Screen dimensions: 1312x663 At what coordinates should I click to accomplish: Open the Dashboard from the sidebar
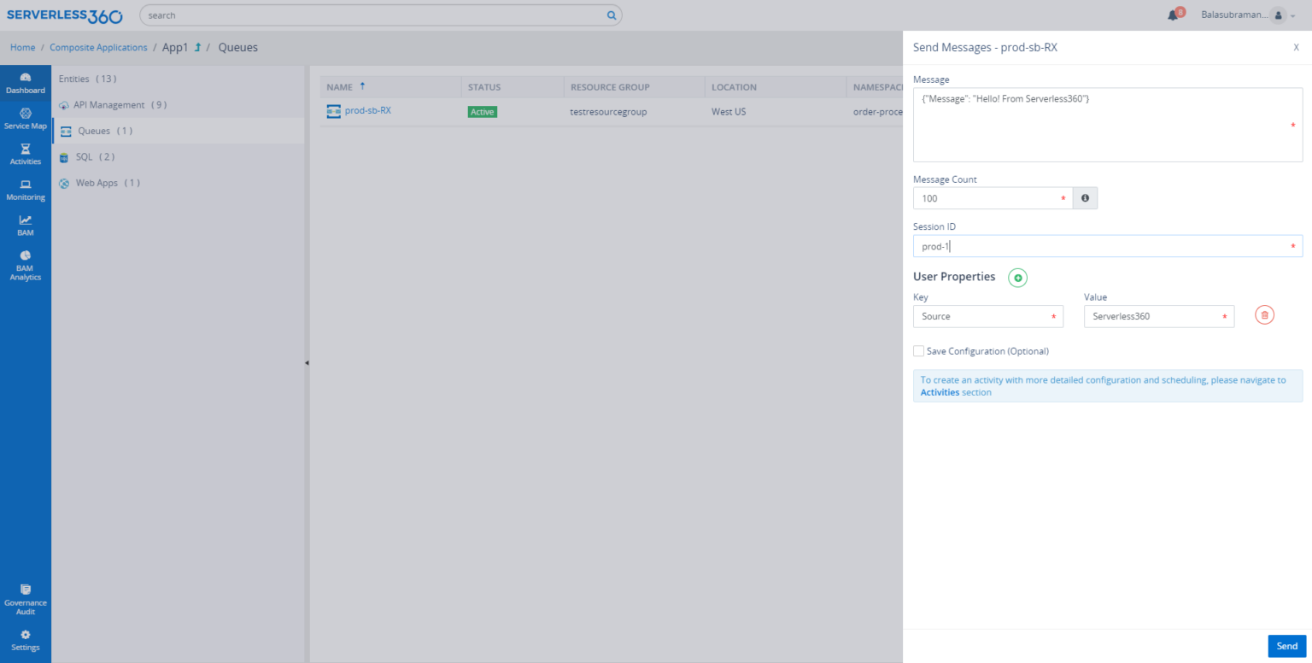[26, 82]
